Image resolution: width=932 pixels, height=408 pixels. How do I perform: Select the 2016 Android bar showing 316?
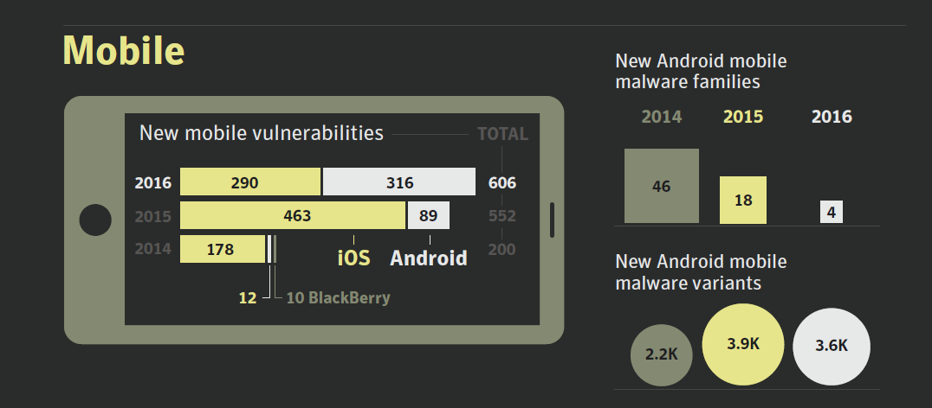399,182
